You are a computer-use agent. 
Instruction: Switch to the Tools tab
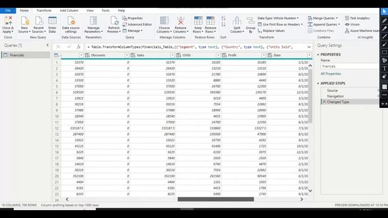coord(105,10)
